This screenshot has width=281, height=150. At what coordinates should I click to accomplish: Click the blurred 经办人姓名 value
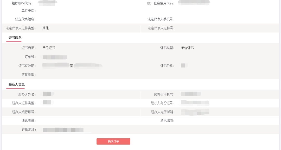[x=47, y=94]
